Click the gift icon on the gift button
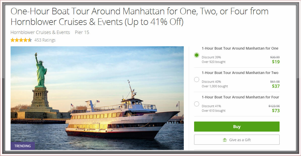 [224, 139]
